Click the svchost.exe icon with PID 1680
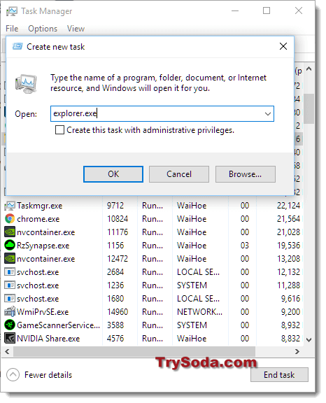 coord(10,299)
